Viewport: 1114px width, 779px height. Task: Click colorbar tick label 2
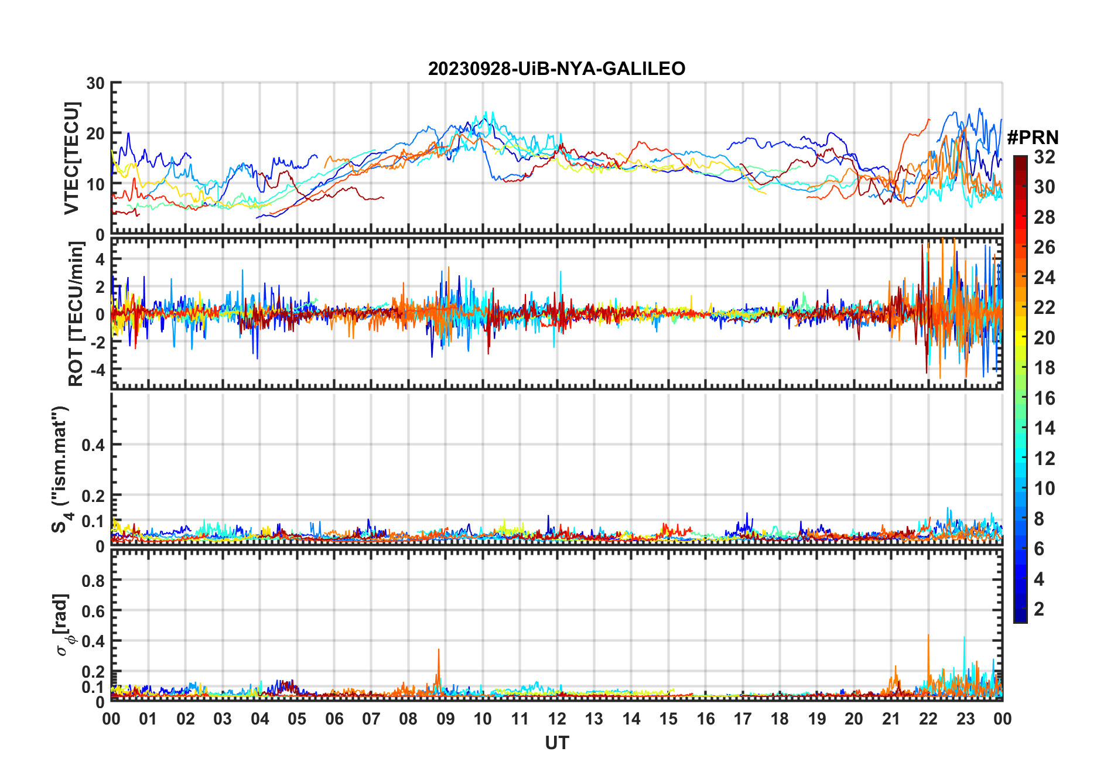click(1039, 609)
